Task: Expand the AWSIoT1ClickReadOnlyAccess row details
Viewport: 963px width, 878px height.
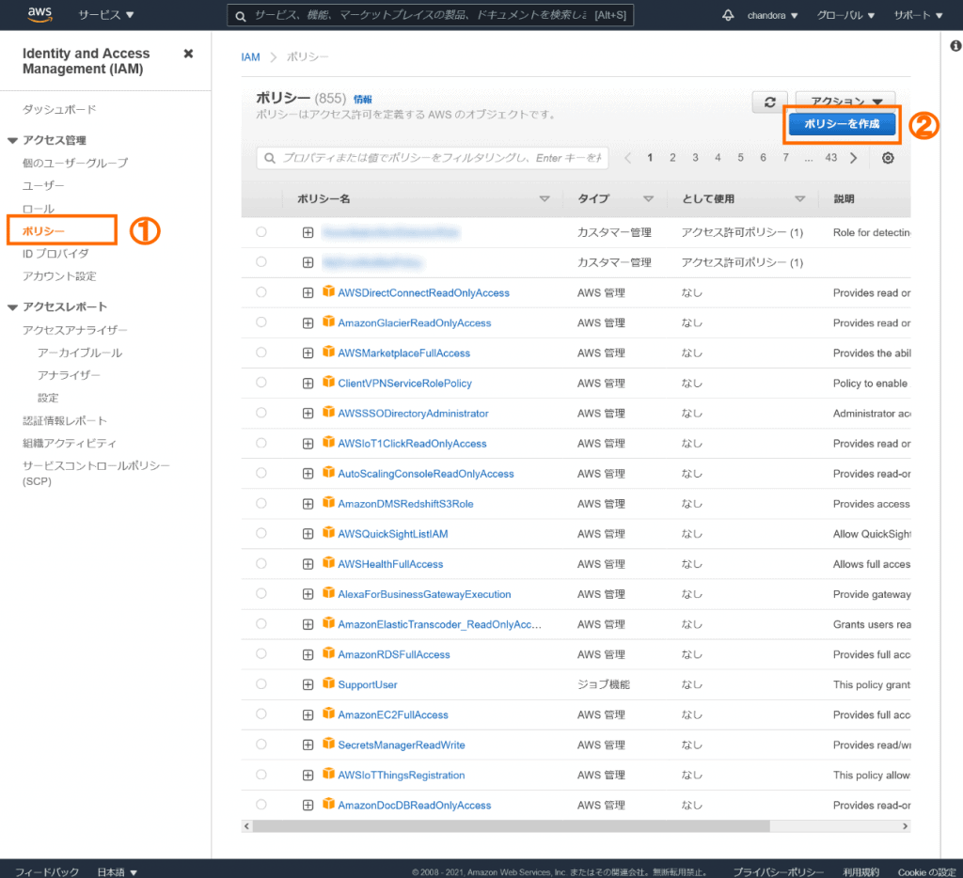Action: [x=308, y=444]
